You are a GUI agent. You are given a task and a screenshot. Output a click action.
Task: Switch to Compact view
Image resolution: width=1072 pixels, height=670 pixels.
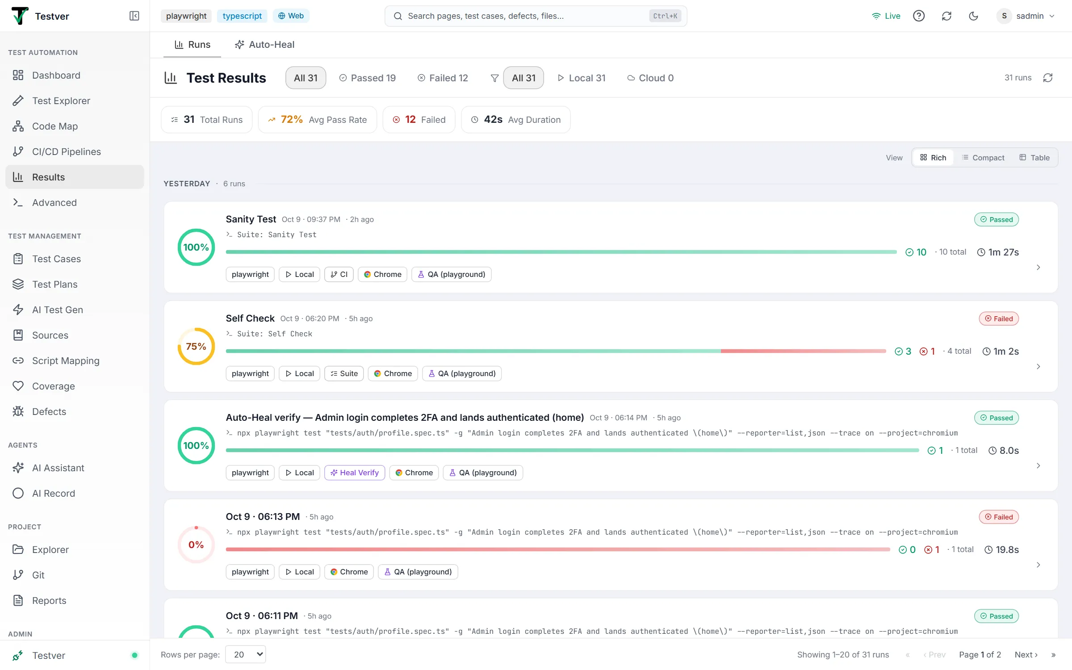(983, 158)
